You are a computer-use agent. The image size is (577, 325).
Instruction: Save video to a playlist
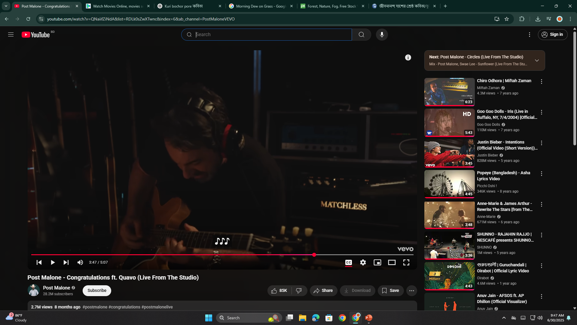[x=390, y=291]
